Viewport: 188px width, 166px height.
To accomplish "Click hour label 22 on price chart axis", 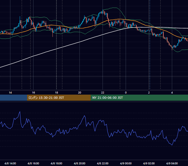I will 103,93.
